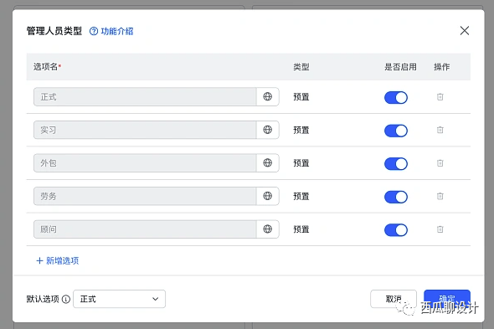Toggle the 是否启用 switch for 正式
The height and width of the screenshot is (329, 494).
click(396, 97)
